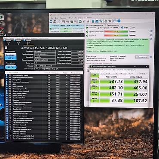Open the test count dropdown in CrystalDiskMark

[x=102, y=73]
